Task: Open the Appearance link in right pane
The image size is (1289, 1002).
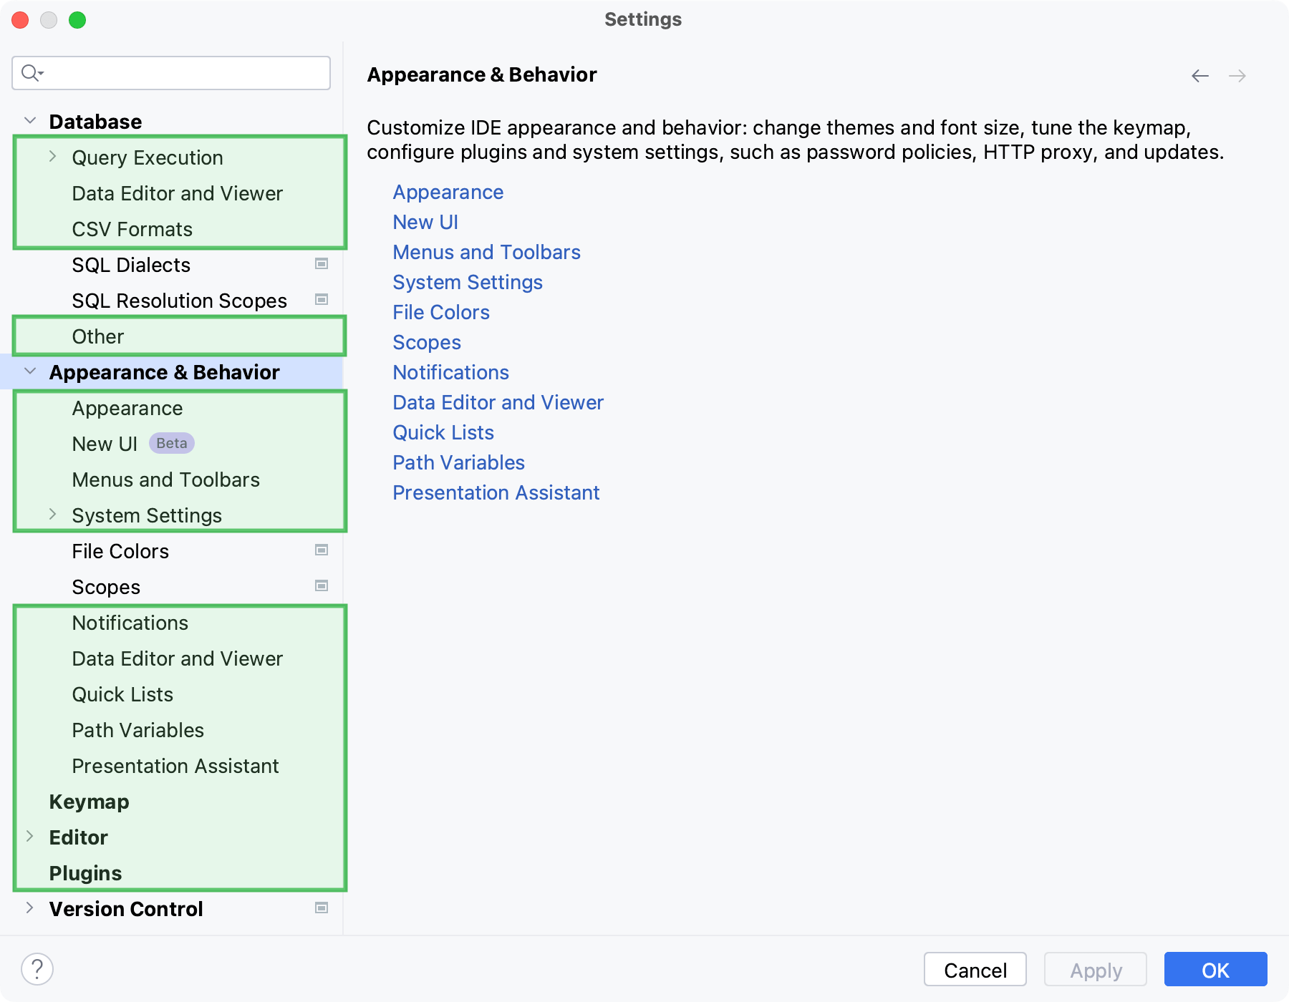Action: point(448,193)
